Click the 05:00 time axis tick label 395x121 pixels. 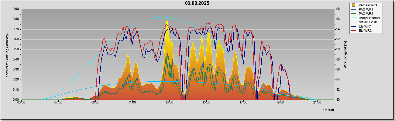[21, 103]
